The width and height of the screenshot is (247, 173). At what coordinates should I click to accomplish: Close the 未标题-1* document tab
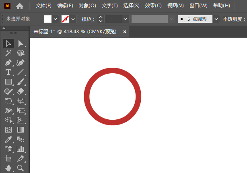(x=125, y=32)
